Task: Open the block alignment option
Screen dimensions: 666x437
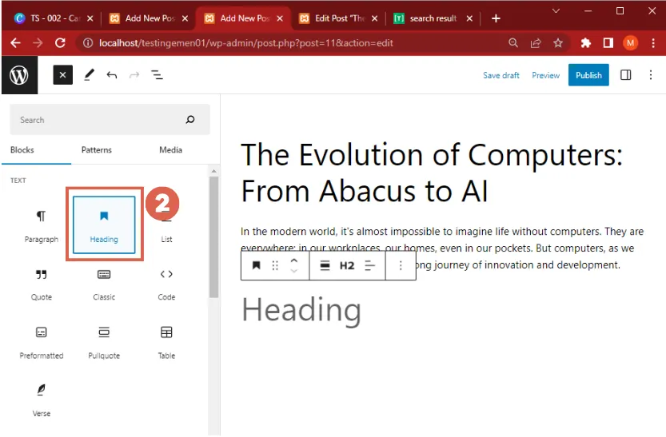Action: (325, 265)
